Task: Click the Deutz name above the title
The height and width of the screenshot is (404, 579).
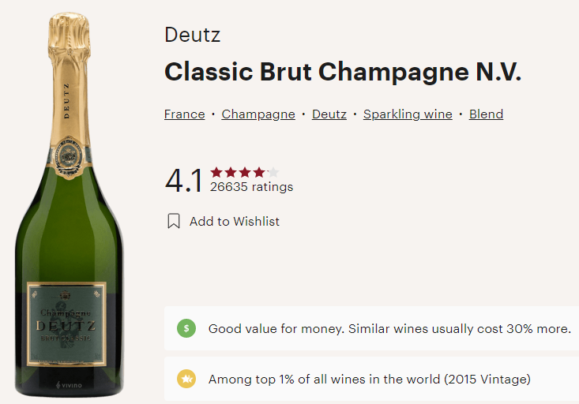Action: 192,36
